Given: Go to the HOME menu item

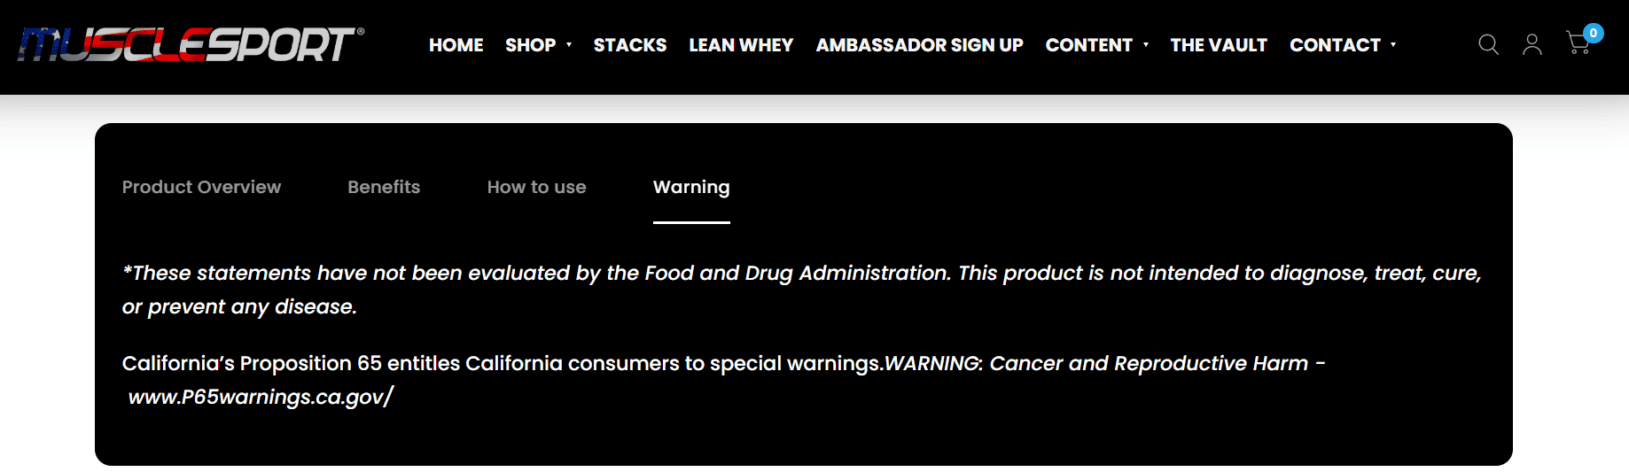Looking at the screenshot, I should click(x=456, y=45).
